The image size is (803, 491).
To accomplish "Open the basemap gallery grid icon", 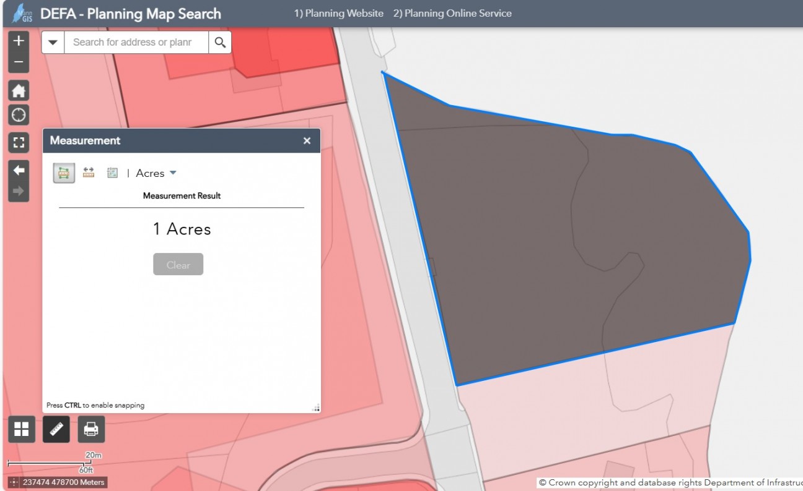I will (22, 429).
